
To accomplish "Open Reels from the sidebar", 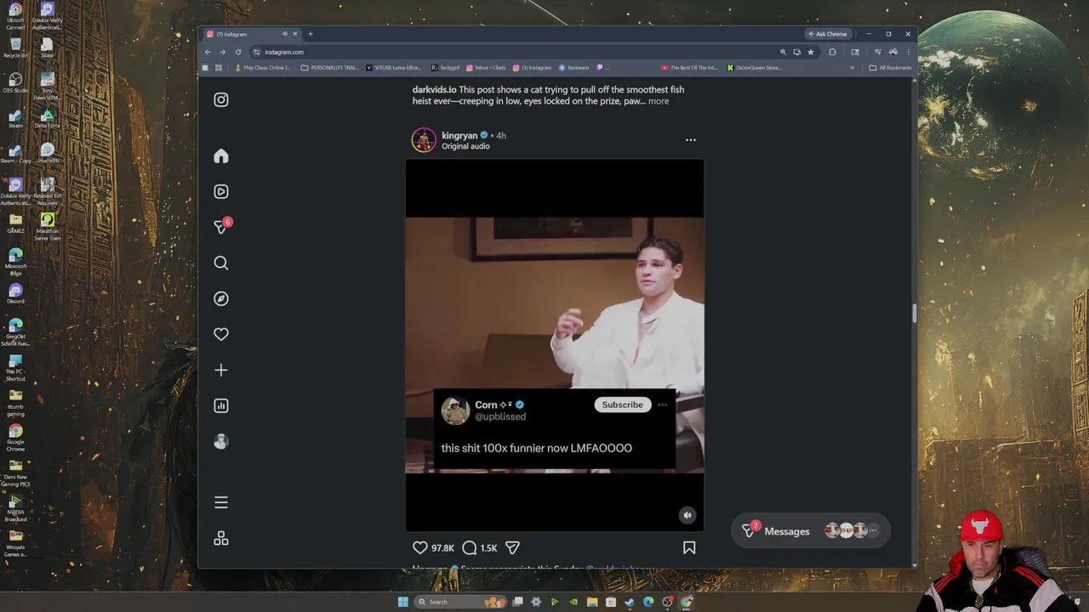I will pos(221,192).
